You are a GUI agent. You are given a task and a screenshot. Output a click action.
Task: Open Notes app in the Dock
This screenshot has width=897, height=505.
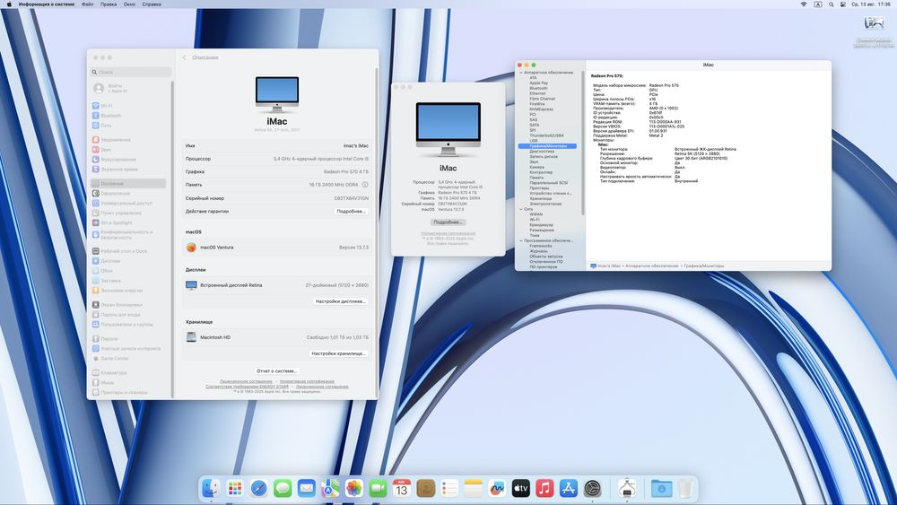pos(473,489)
